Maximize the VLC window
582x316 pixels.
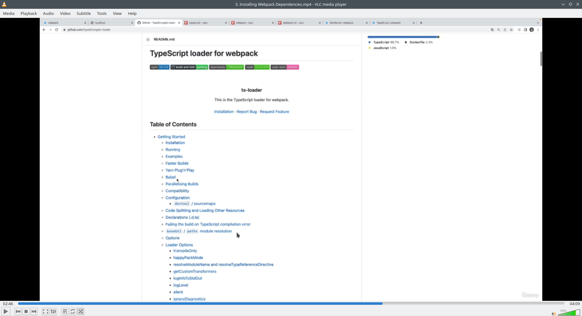[570, 4]
